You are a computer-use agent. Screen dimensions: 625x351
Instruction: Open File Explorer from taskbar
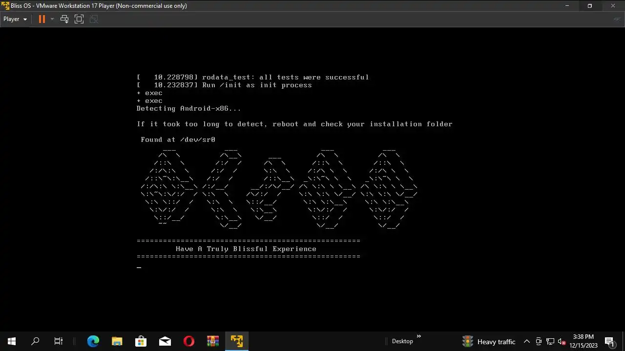(117, 341)
